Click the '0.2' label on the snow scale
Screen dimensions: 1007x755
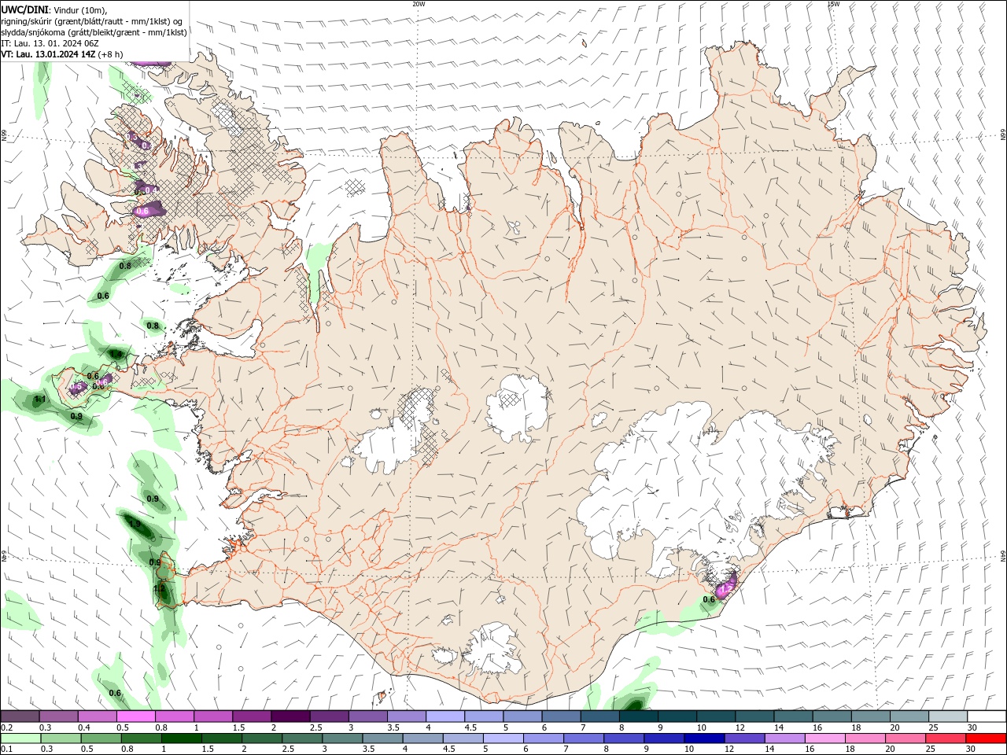click(x=6, y=727)
